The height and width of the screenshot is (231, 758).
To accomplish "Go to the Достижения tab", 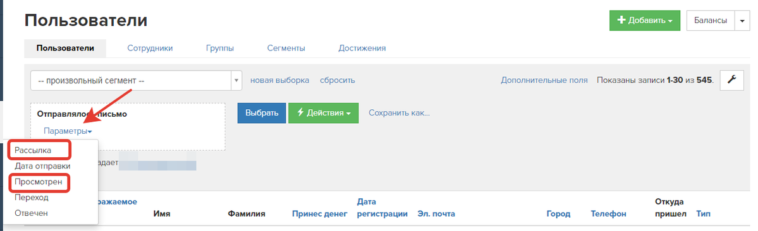I will pos(362,48).
